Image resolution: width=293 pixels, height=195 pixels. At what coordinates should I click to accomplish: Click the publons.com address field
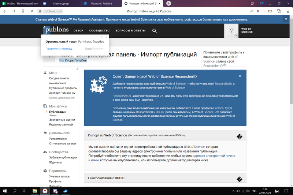coord(52,11)
